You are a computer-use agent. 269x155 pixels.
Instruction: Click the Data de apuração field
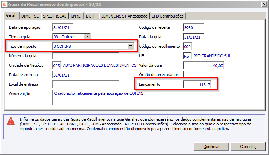(62, 27)
